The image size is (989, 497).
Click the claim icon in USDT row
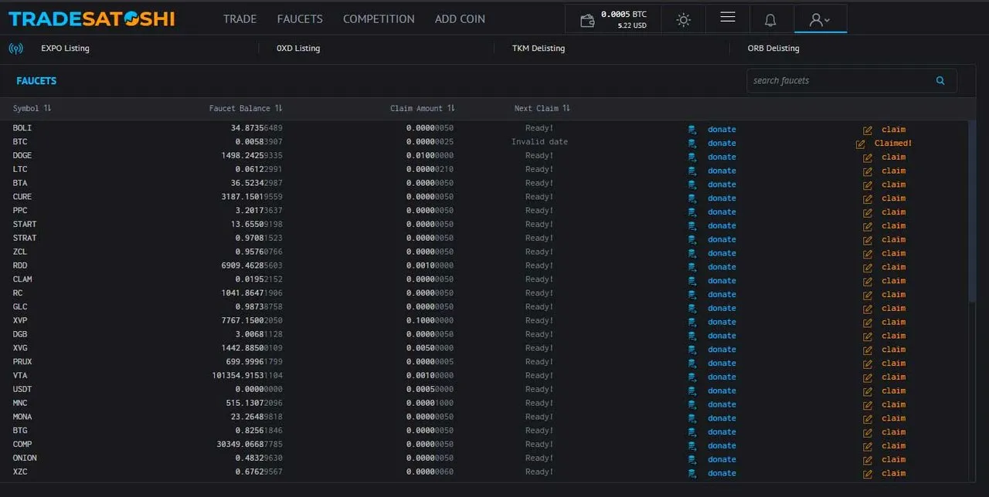pos(868,391)
